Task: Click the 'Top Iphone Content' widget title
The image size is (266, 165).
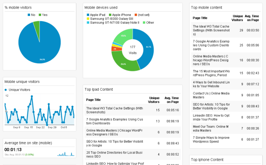Action: 207,159
